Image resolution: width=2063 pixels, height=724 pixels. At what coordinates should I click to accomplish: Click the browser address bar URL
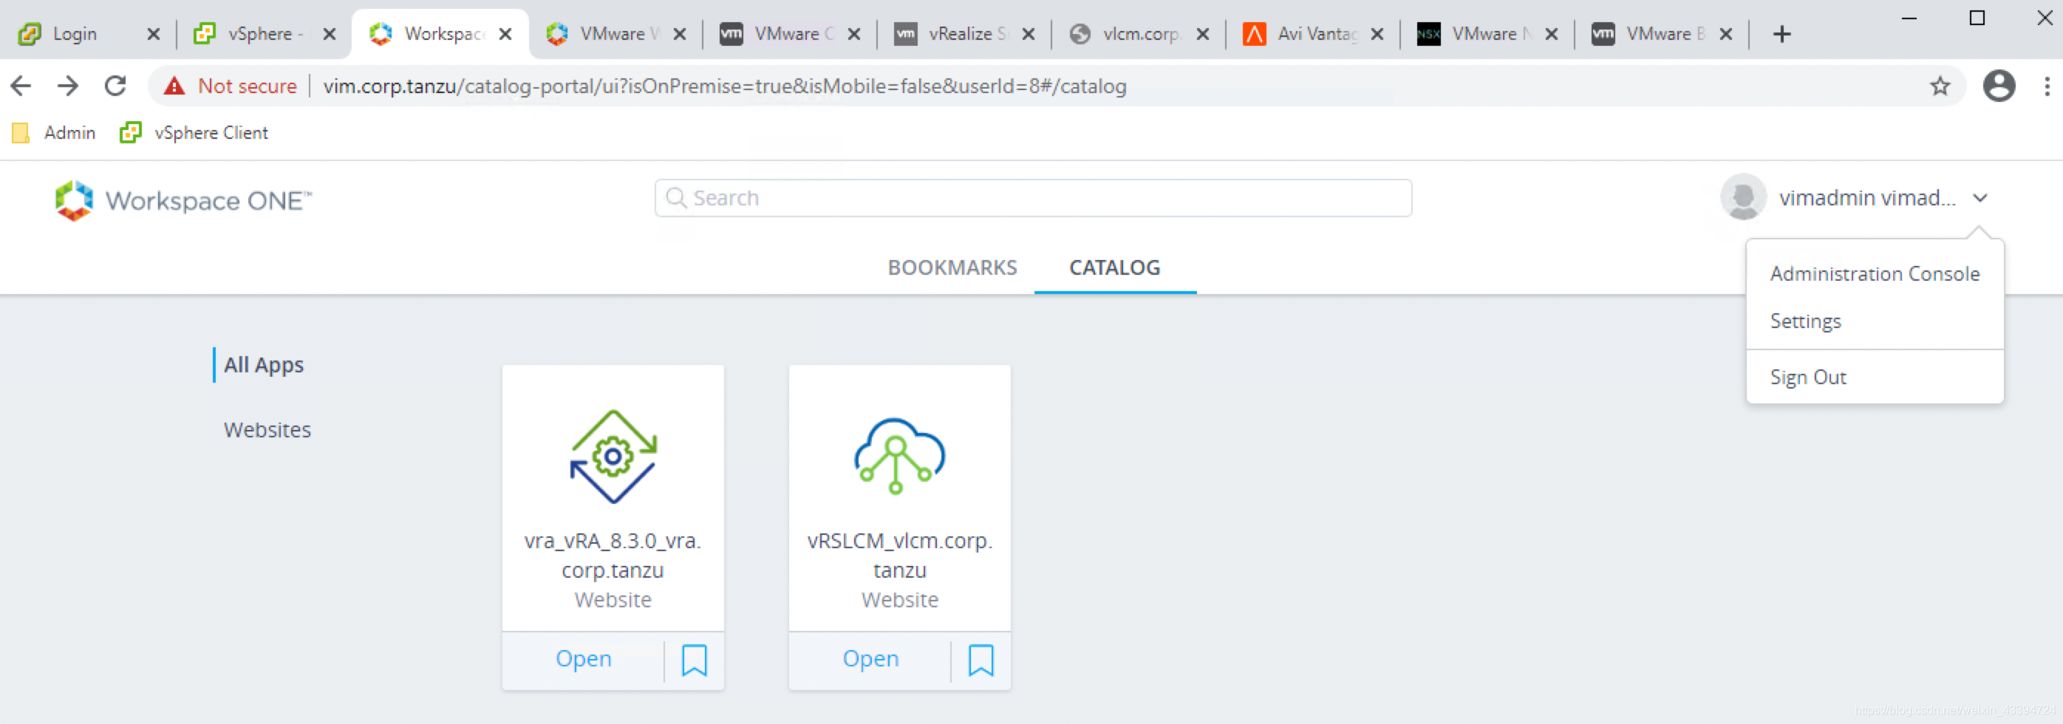click(725, 86)
